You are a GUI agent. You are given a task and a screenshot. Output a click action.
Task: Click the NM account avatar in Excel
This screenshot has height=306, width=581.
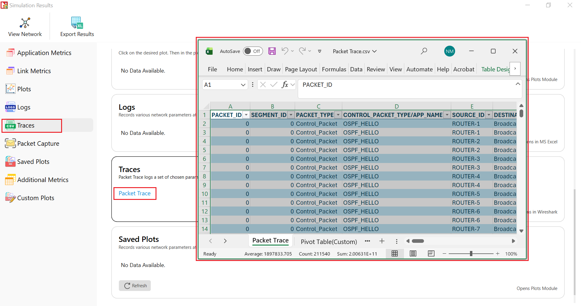click(450, 51)
